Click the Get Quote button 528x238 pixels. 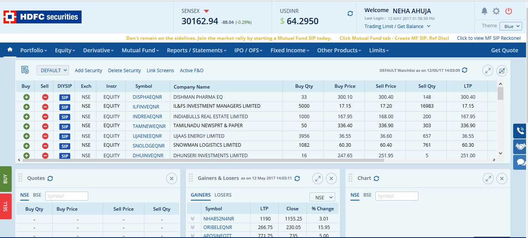coord(504,50)
